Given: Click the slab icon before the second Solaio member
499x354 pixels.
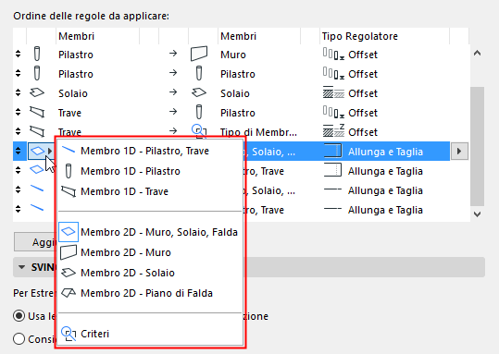Looking at the screenshot, I should (199, 92).
